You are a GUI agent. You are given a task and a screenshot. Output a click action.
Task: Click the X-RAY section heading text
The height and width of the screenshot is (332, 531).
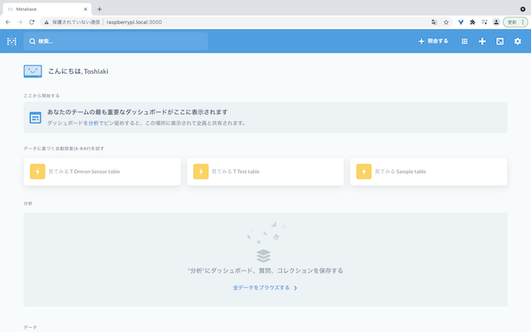[64, 149]
